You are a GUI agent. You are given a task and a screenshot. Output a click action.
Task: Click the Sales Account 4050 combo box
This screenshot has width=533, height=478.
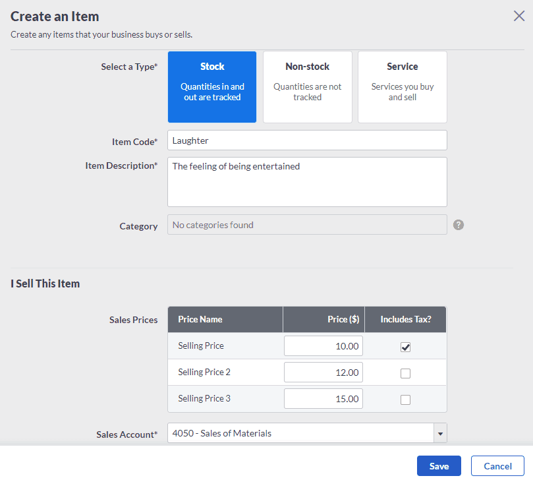coord(300,433)
